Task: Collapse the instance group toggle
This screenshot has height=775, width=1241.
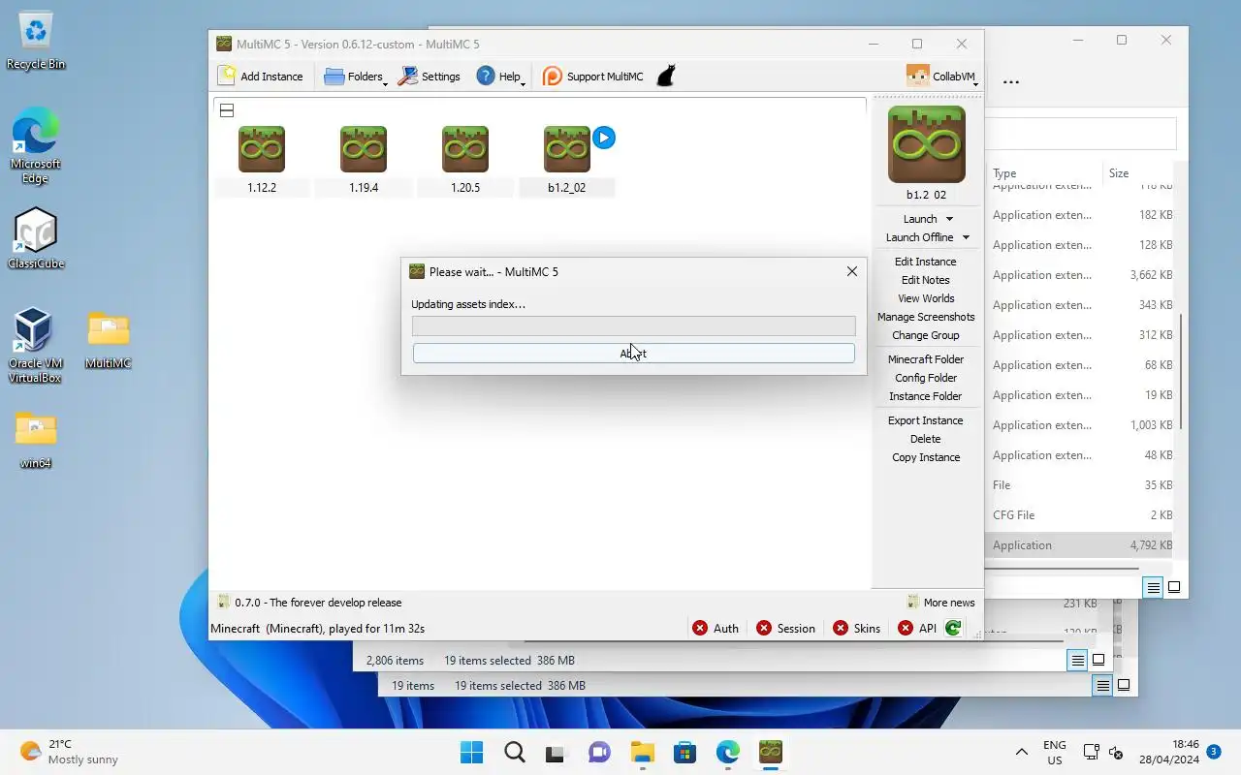Action: coord(227,110)
